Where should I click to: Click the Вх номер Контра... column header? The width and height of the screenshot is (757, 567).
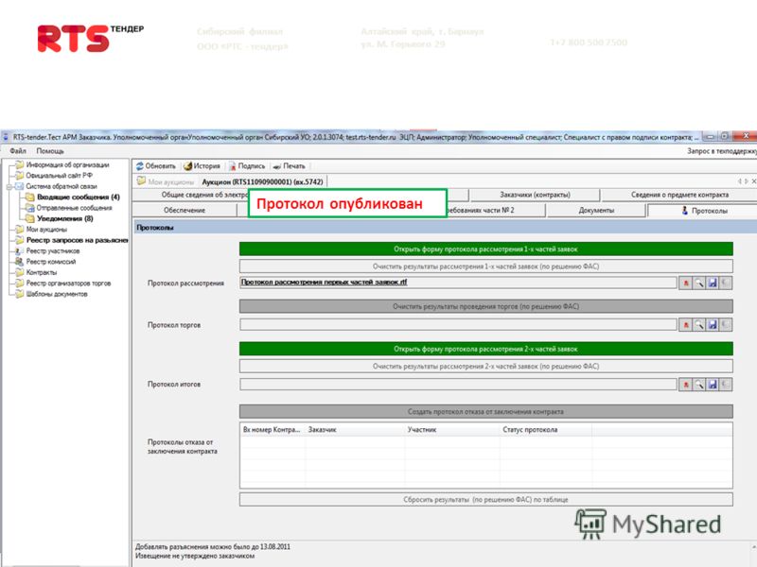(273, 430)
